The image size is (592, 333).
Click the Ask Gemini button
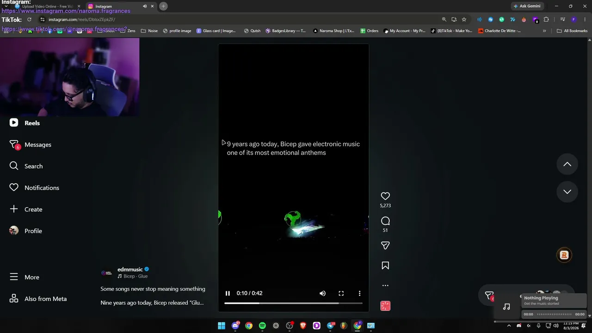pyautogui.click(x=527, y=6)
